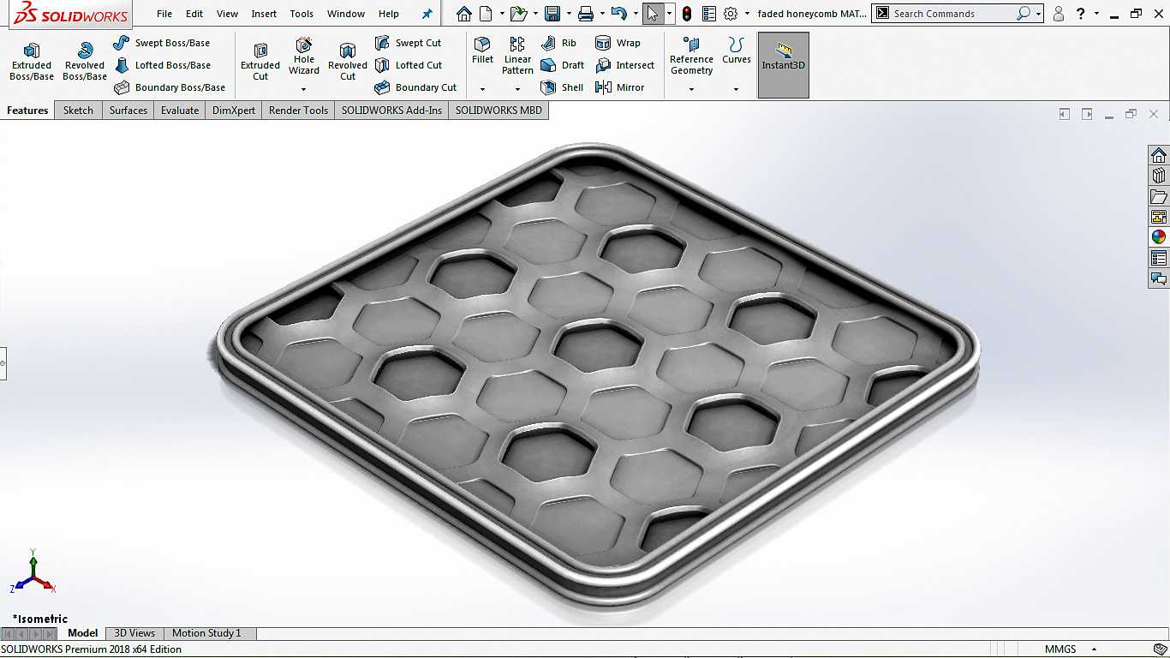This screenshot has height=658, width=1170.
Task: Expand the Hole Wizard dropdown arrow
Action: tap(304, 89)
